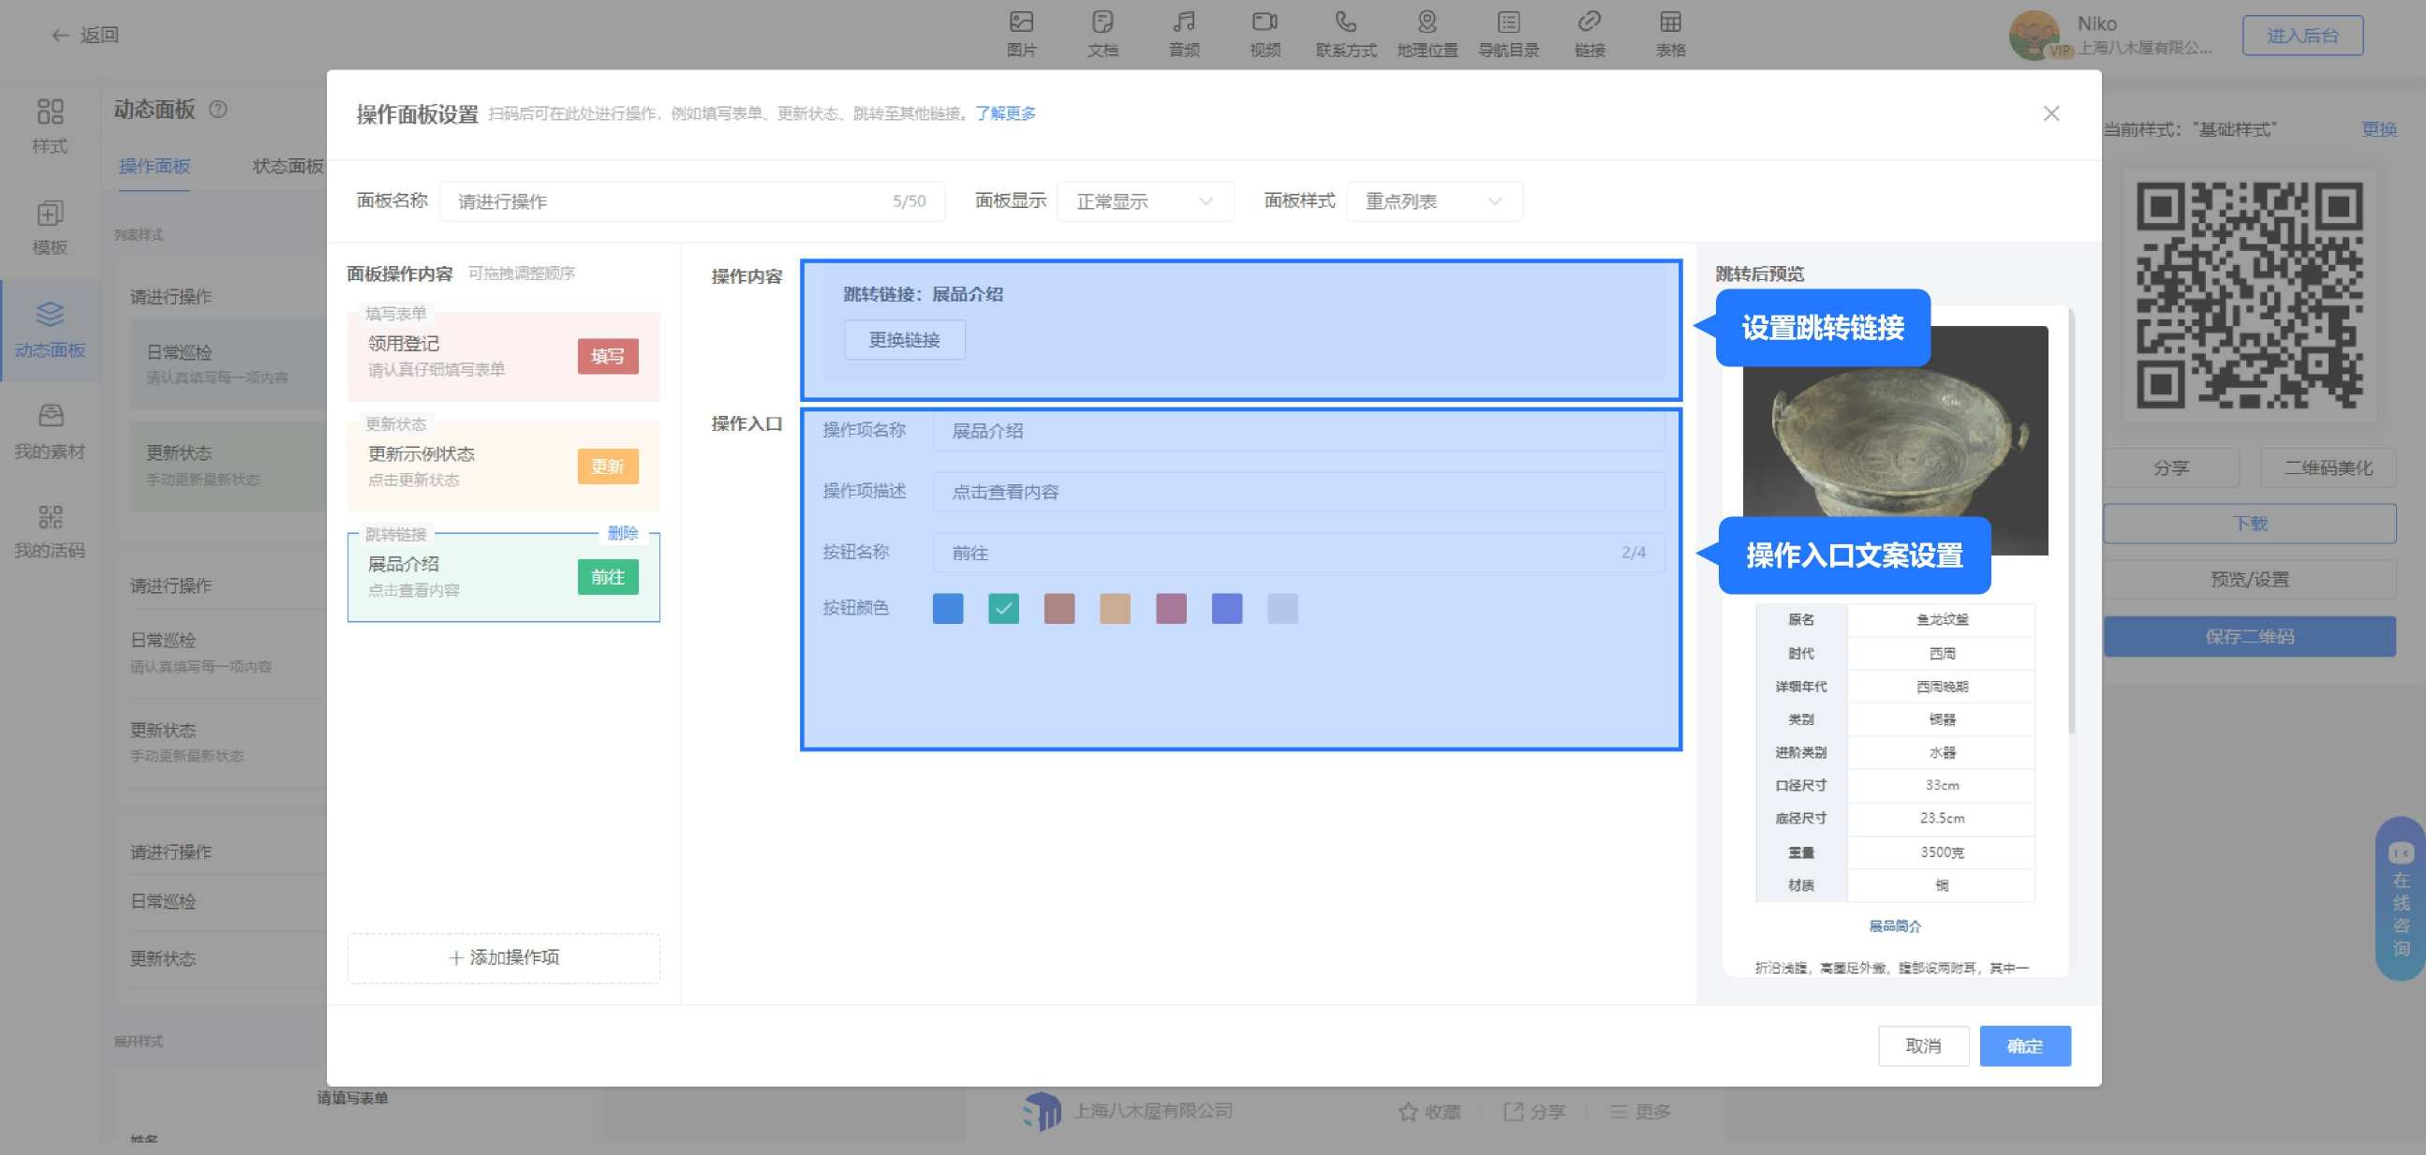Screen dimensions: 2426x1155
Task: Close the 操作面板设置 dialog
Action: (2051, 113)
